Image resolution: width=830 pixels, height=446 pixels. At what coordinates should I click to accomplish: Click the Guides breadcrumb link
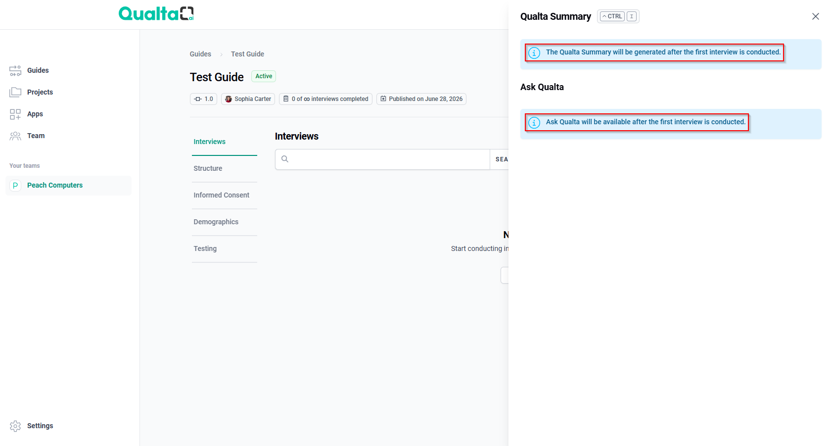point(200,54)
